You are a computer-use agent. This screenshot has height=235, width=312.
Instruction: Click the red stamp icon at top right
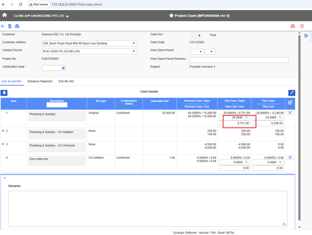293,26
